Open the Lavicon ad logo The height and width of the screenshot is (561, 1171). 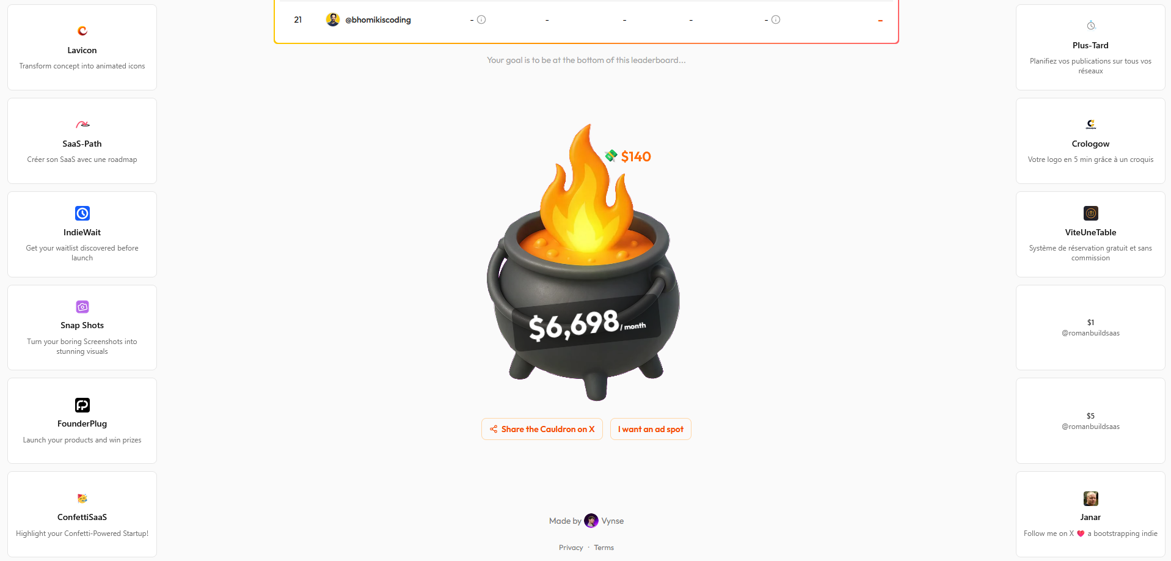point(82,31)
